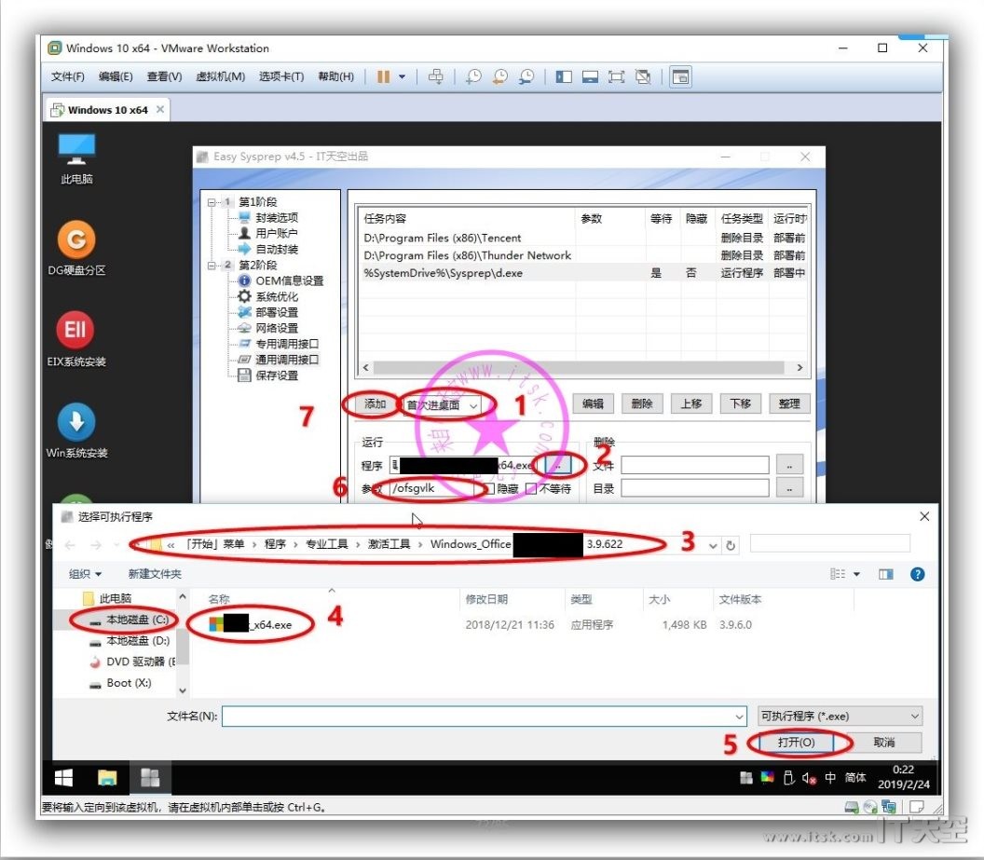Open the dropdown arrow beside the pause icon

point(403,76)
